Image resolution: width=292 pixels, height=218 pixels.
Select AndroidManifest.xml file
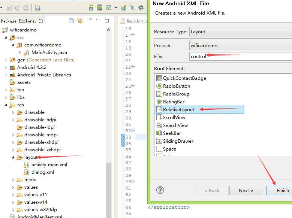(x=40, y=217)
